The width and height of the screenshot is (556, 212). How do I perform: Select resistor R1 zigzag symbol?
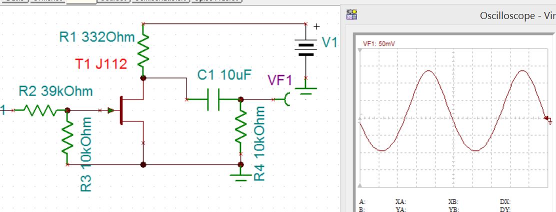coord(143,50)
